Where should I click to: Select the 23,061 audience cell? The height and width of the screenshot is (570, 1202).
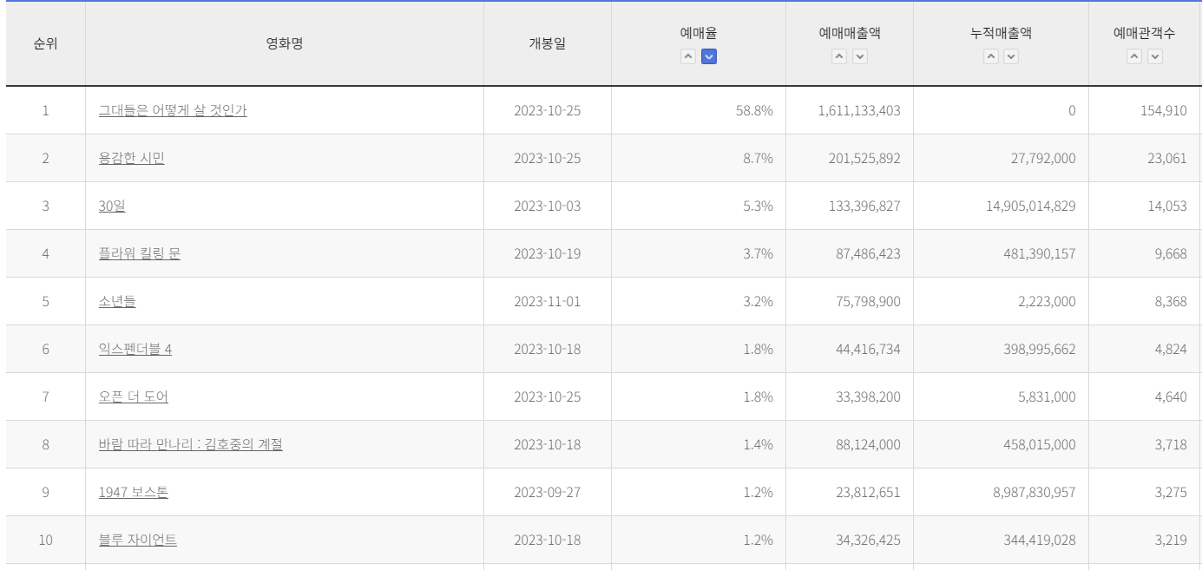1145,158
